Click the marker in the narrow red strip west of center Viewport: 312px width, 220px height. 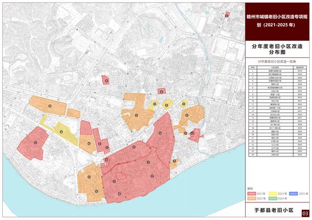(x=99, y=144)
